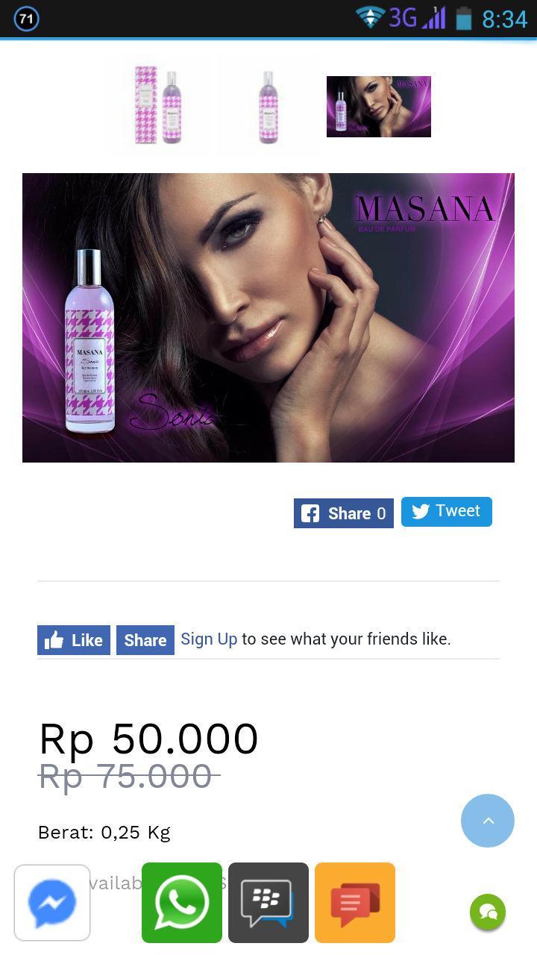Viewport: 537px width, 955px height.
Task: Tap the main Masana product image
Action: (268, 318)
